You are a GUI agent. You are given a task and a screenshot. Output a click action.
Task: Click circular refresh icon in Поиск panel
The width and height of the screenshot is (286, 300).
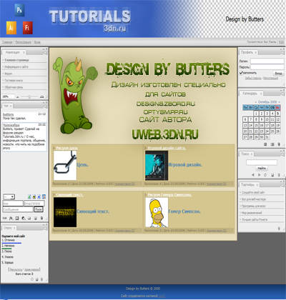tap(265, 175)
